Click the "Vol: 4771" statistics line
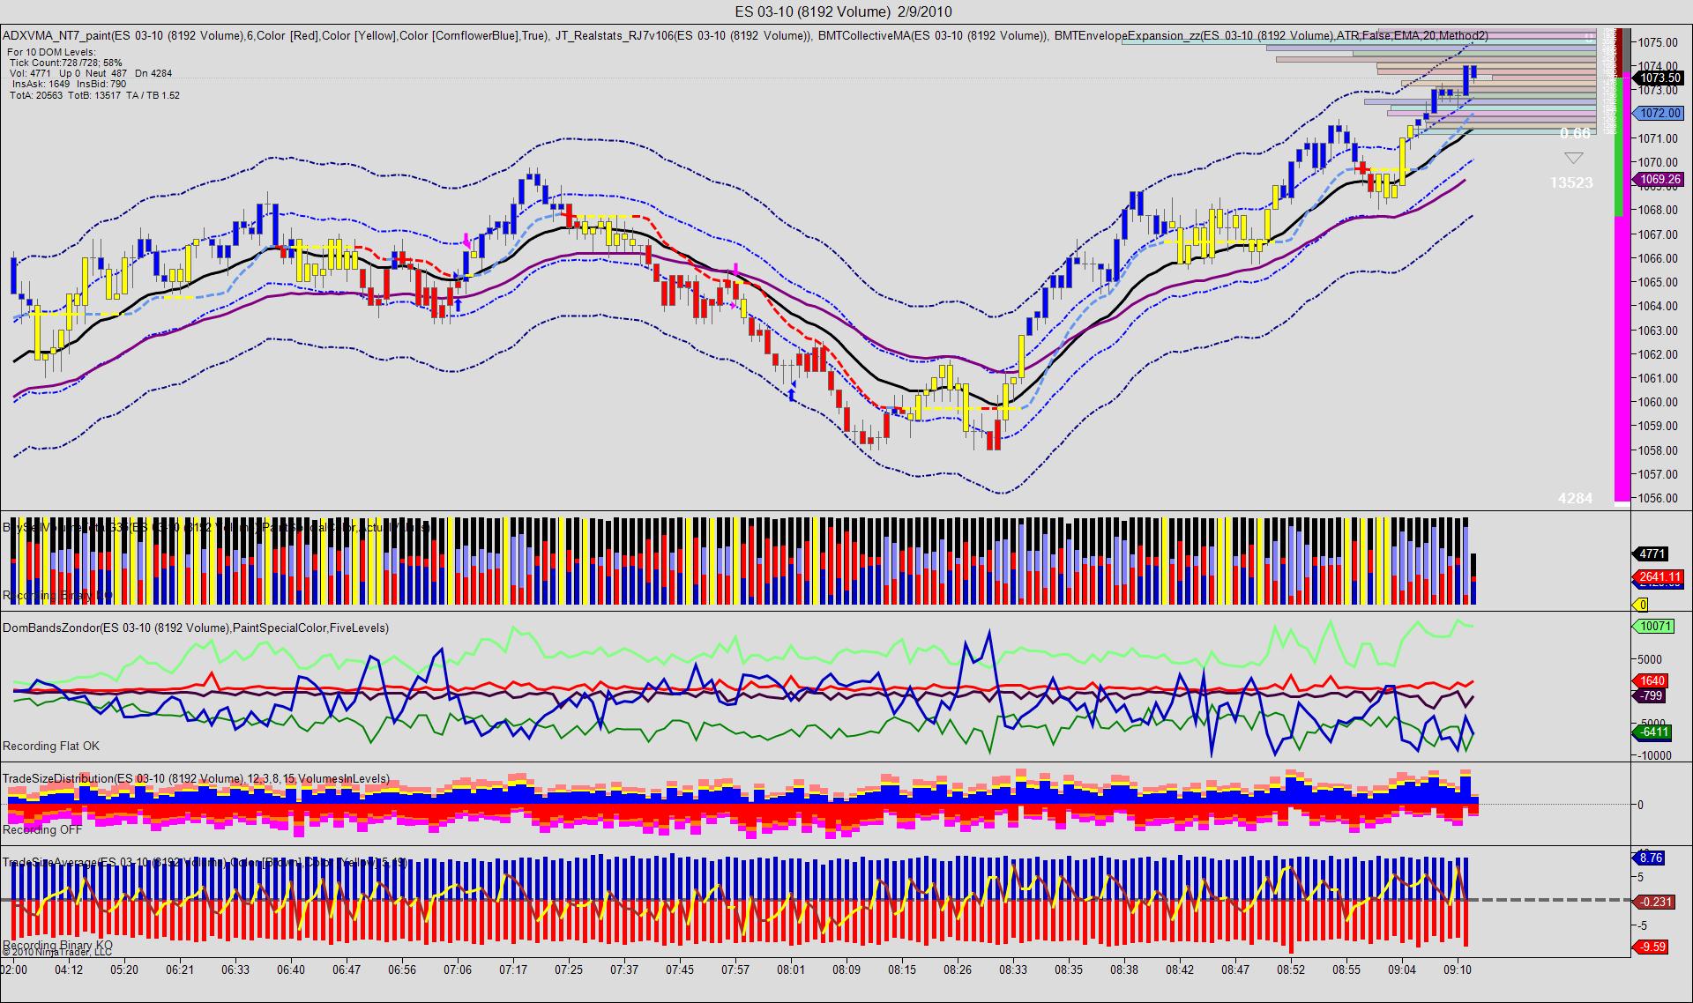Image resolution: width=1693 pixels, height=1003 pixels. click(x=91, y=73)
